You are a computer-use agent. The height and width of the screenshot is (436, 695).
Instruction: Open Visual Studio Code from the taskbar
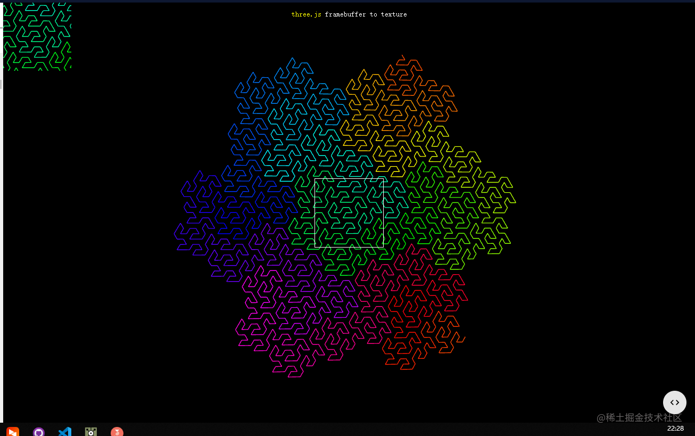click(x=65, y=432)
